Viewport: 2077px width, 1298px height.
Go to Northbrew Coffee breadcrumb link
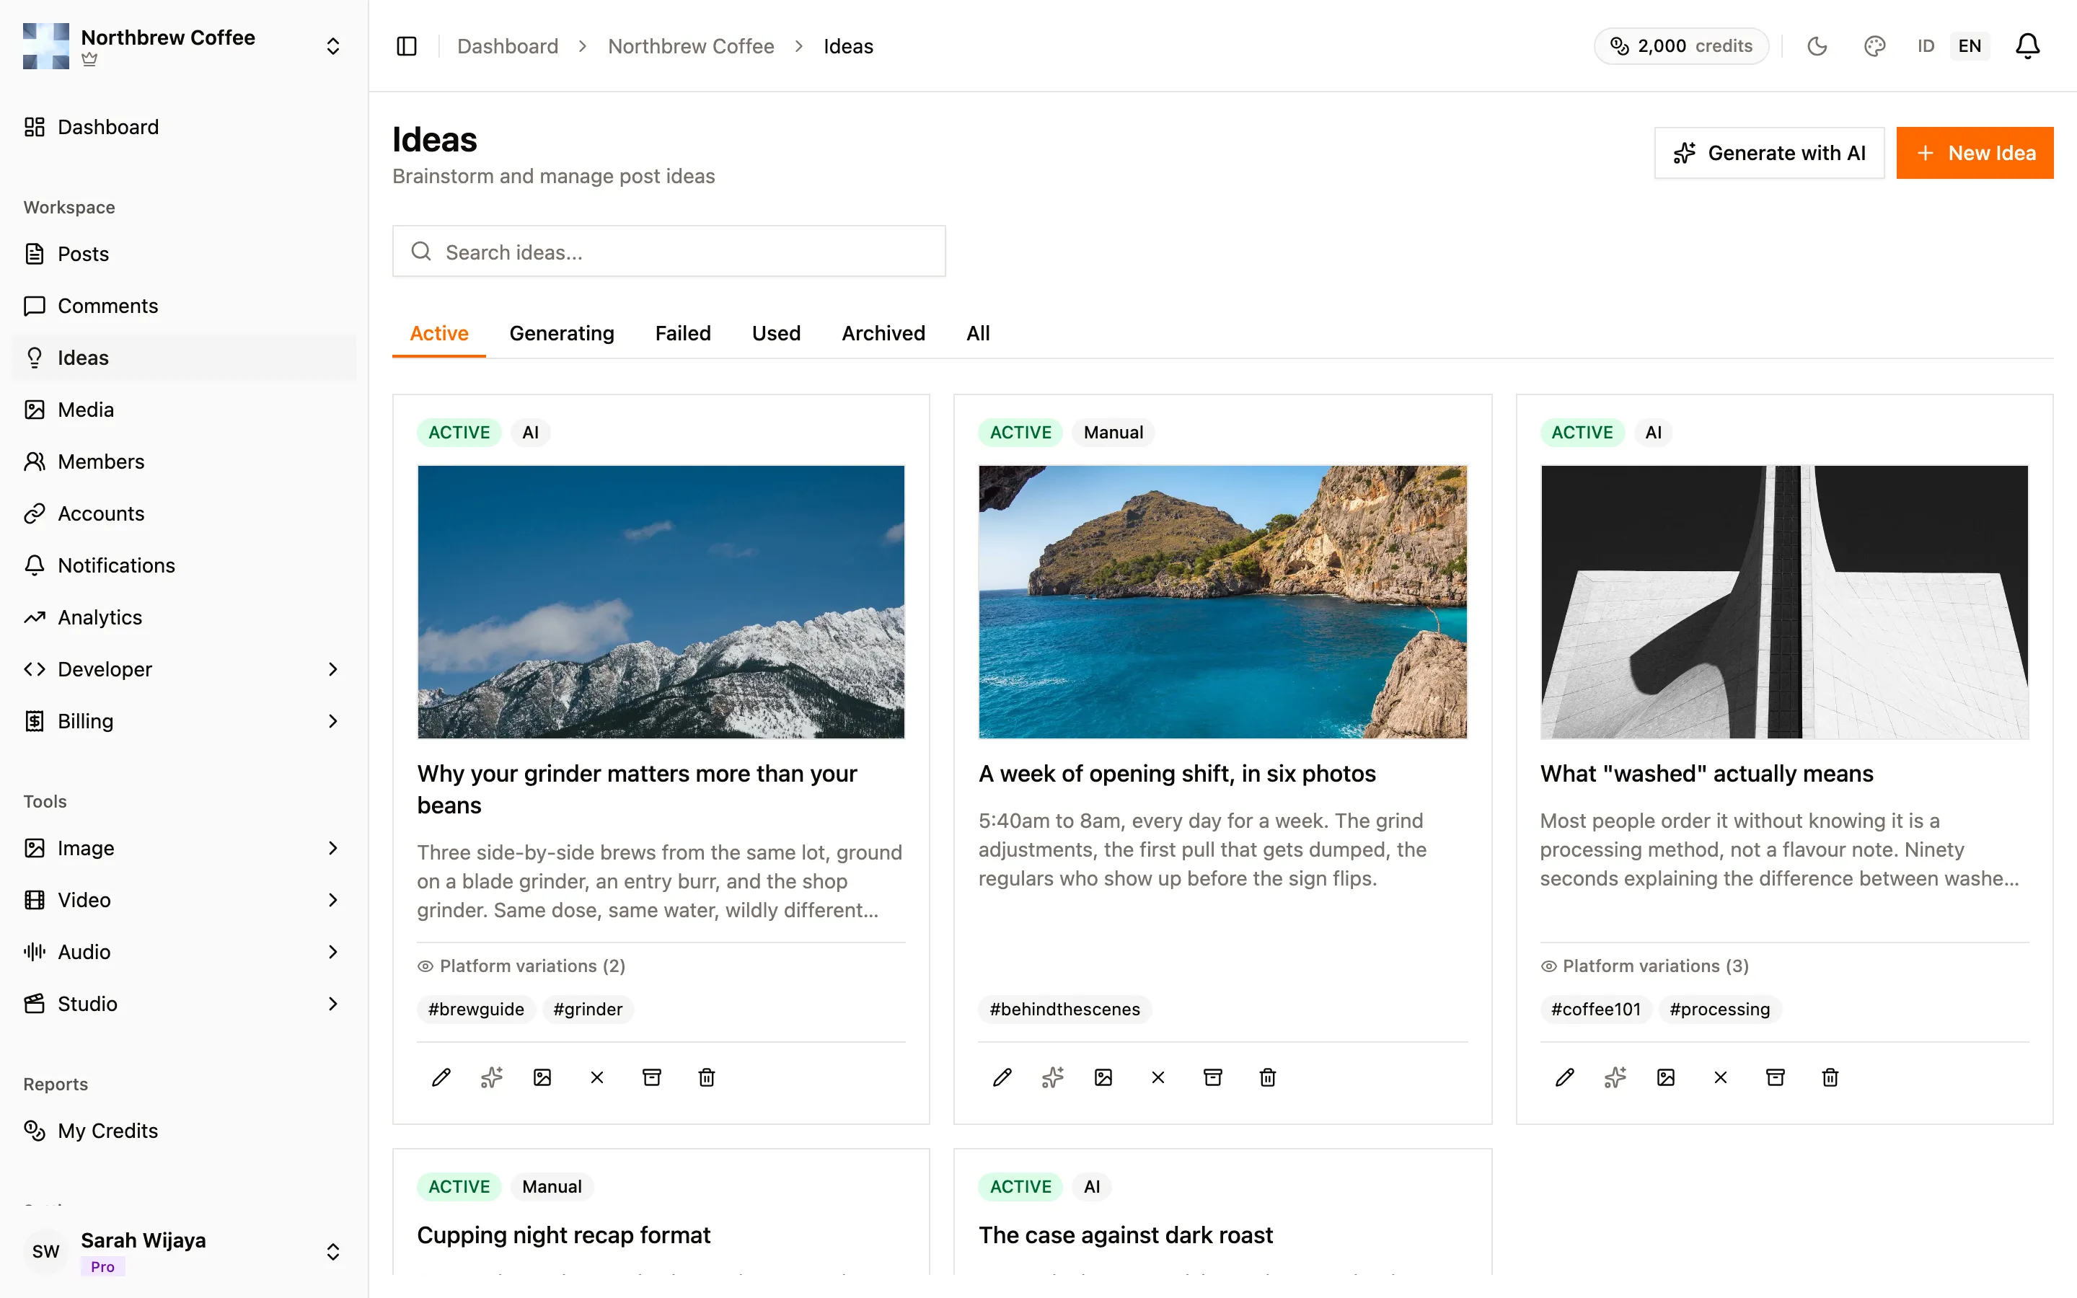(x=691, y=46)
